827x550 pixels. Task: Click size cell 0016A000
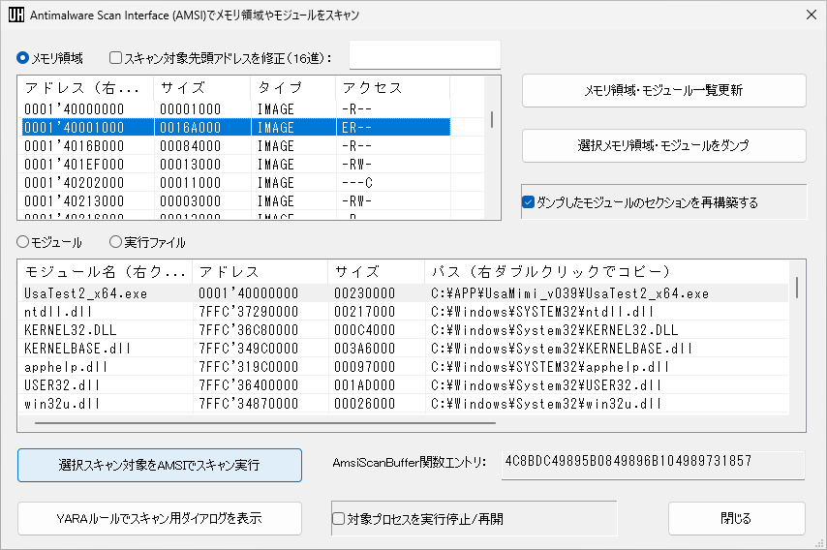coord(191,128)
